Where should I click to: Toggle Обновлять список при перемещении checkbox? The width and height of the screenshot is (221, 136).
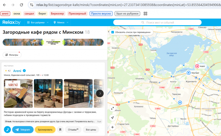113,32
